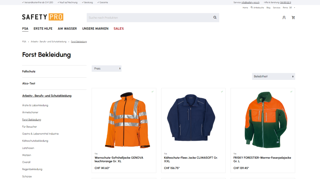Open the Preis filter dropdown
Screen dimensions: 320x179
107,69
